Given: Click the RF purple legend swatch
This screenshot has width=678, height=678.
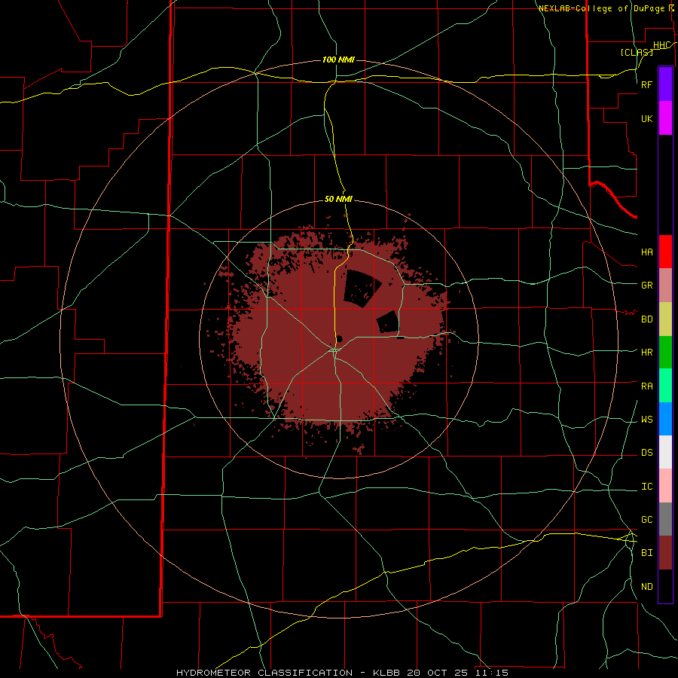Looking at the screenshot, I should coord(665,84).
